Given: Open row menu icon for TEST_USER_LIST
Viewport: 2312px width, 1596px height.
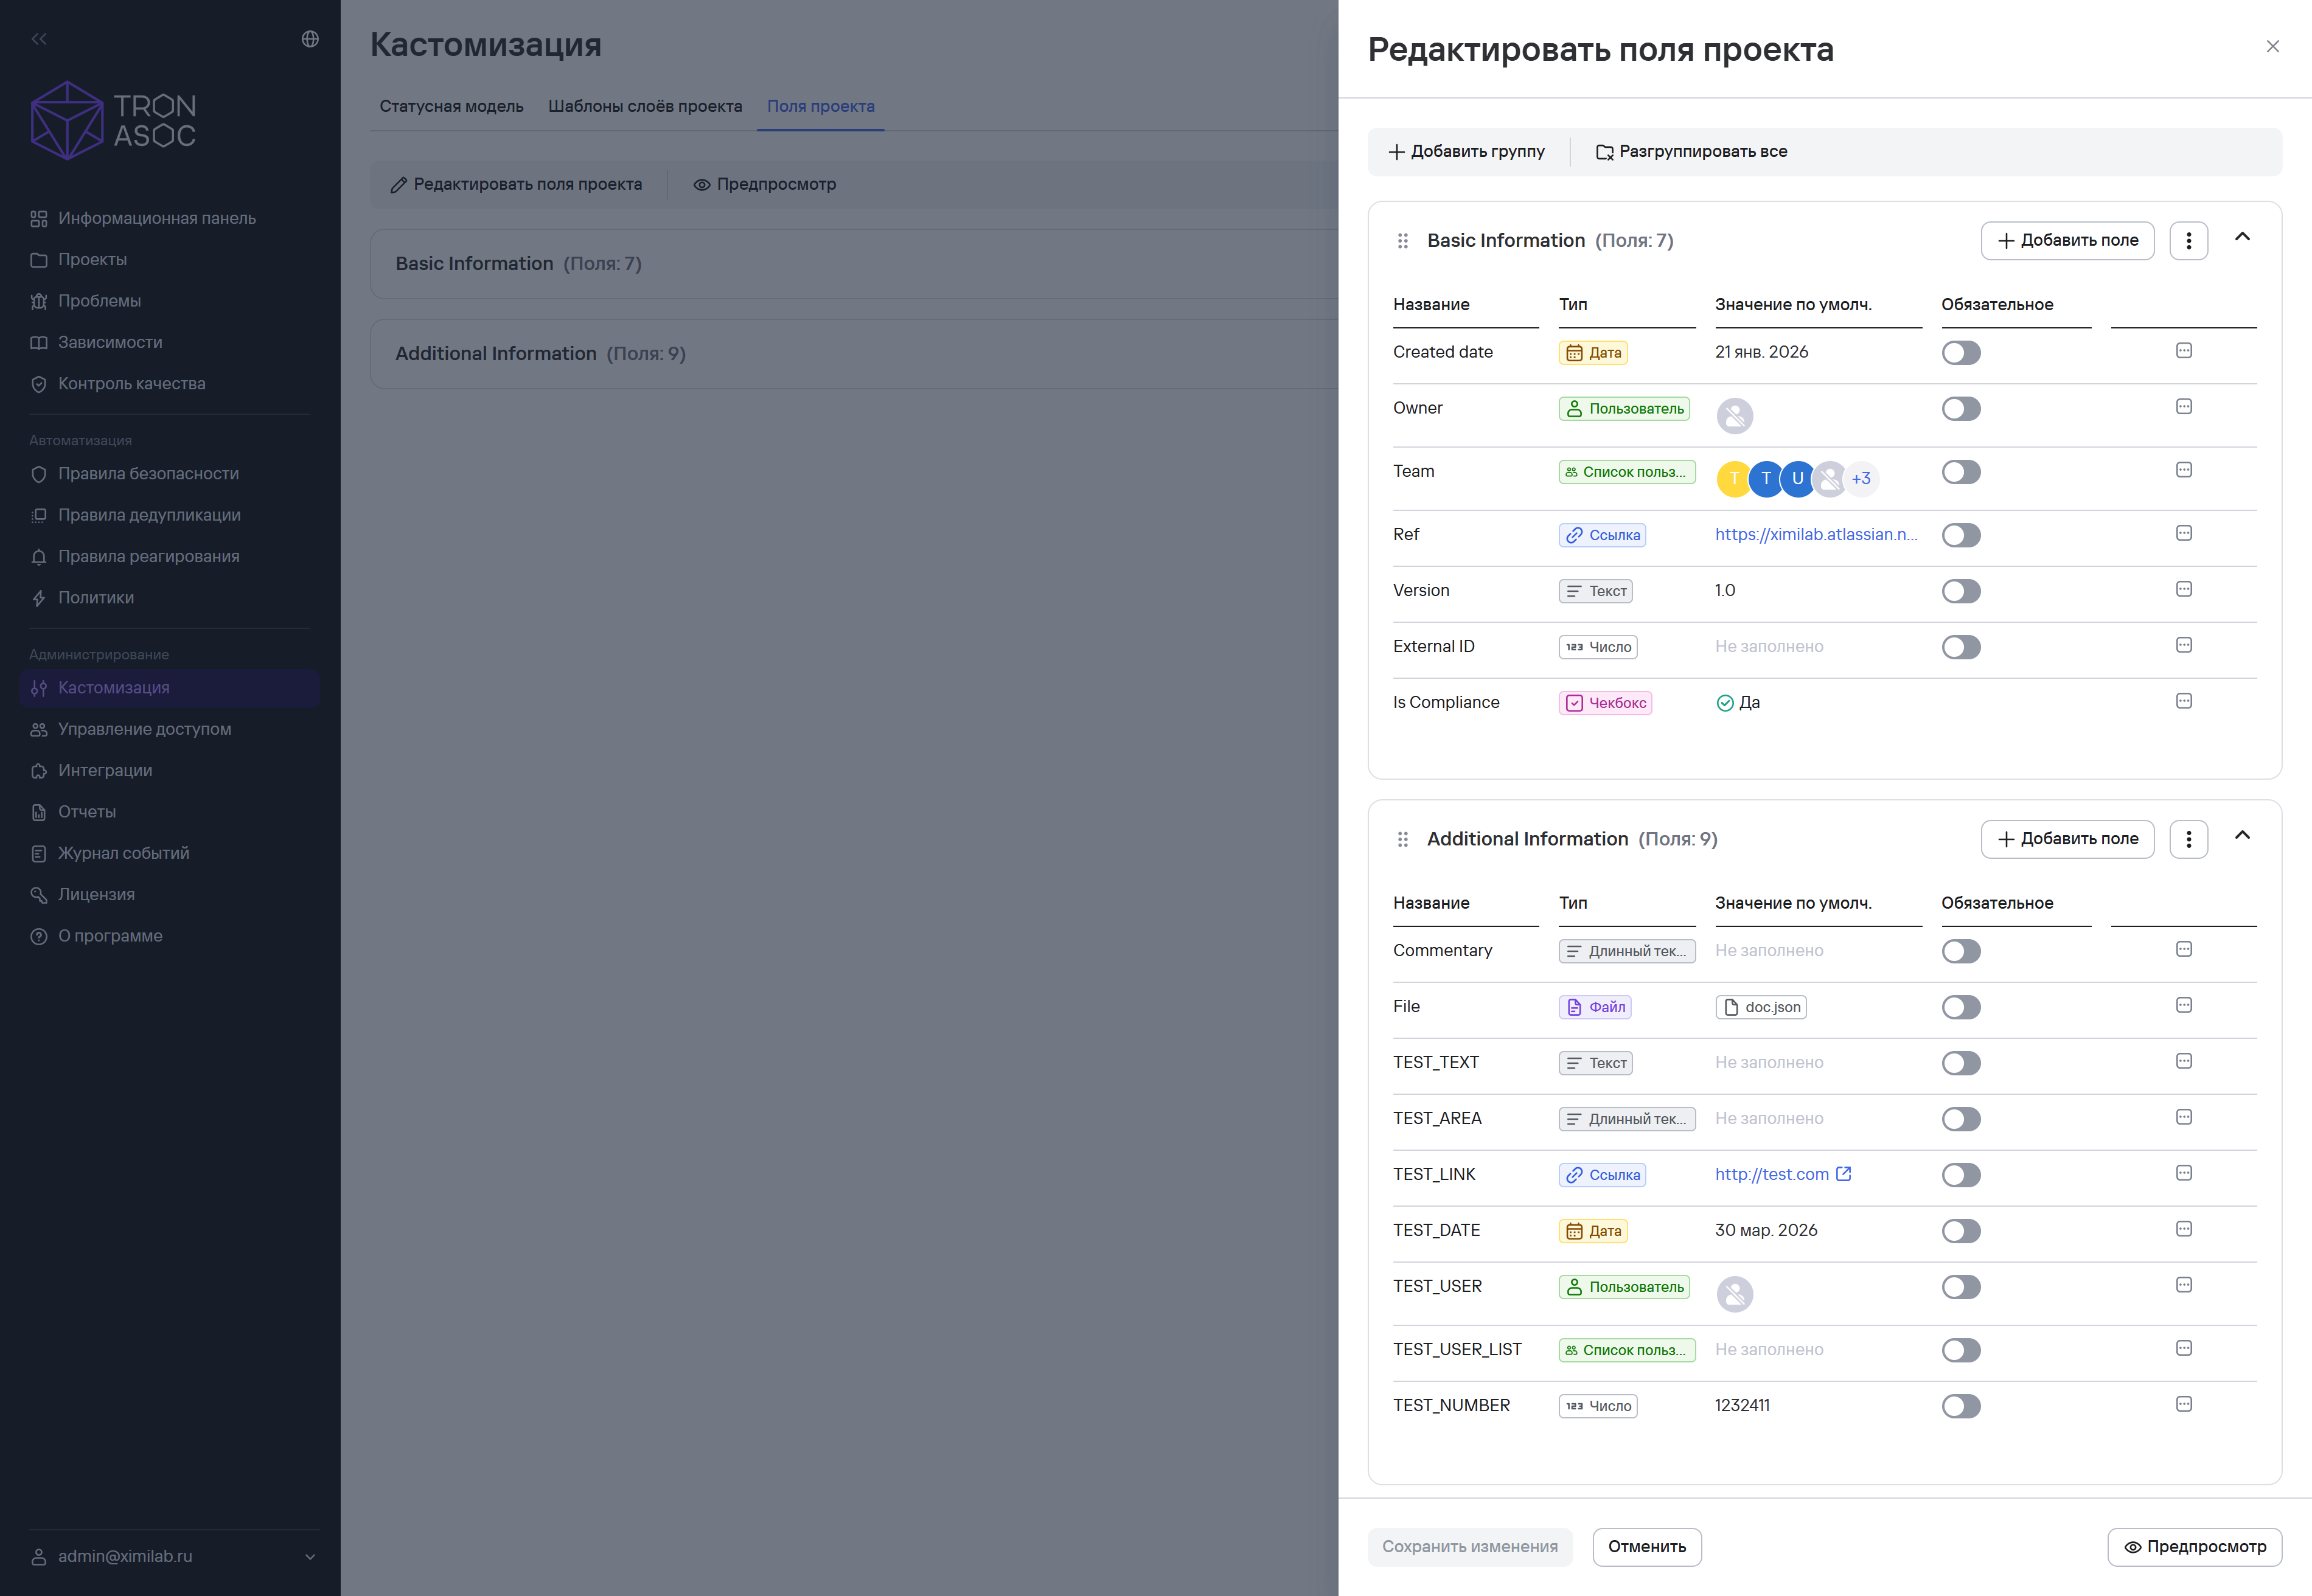Looking at the screenshot, I should pos(2184,1348).
